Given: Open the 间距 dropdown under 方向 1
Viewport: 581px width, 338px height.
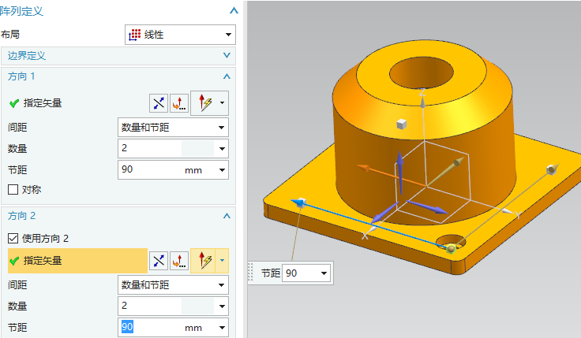Looking at the screenshot, I should tap(173, 127).
